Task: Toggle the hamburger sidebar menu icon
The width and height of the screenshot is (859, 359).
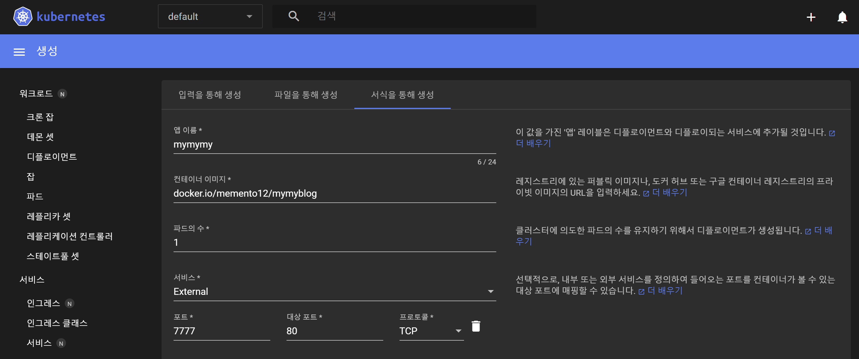Action: pyautogui.click(x=19, y=52)
